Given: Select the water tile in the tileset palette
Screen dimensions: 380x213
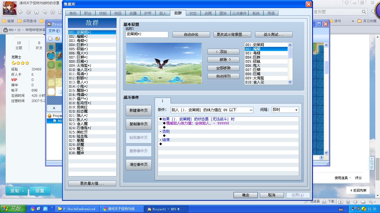Looking at the screenshot, I should pos(51,47).
